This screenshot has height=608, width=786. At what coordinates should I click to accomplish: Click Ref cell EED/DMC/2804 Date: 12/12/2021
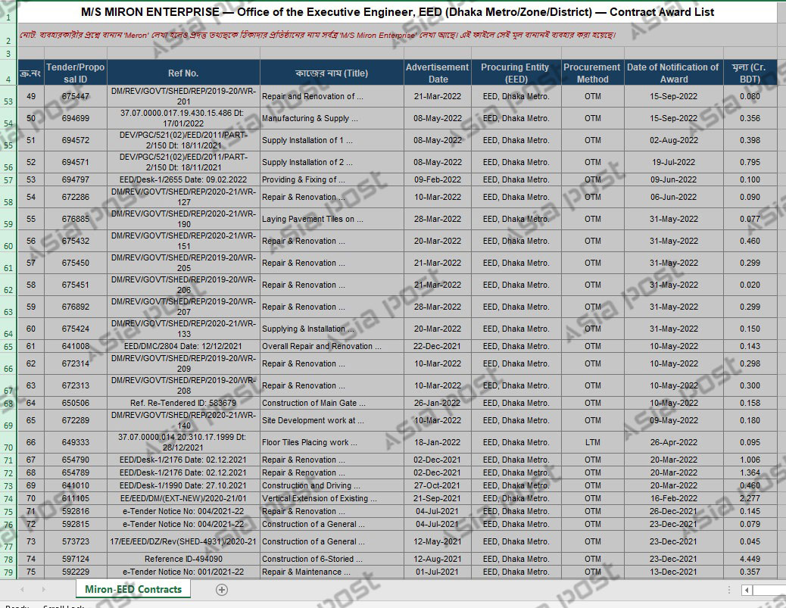coord(183,346)
